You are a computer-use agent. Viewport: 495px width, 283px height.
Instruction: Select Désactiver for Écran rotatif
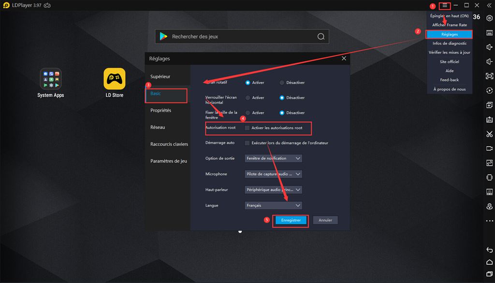pos(282,83)
